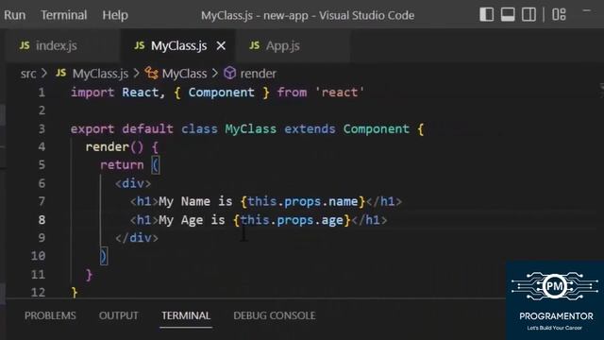Select the MyClass.js editor tab
The image size is (604, 340).
178,45
